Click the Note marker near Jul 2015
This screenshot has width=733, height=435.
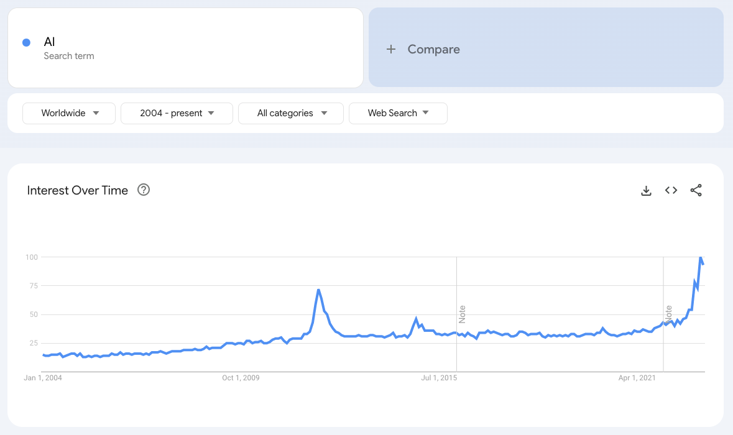(x=461, y=314)
